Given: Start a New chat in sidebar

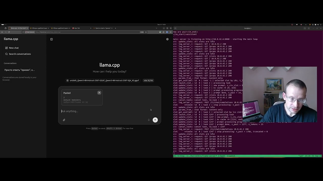Looking at the screenshot, I should [12, 48].
